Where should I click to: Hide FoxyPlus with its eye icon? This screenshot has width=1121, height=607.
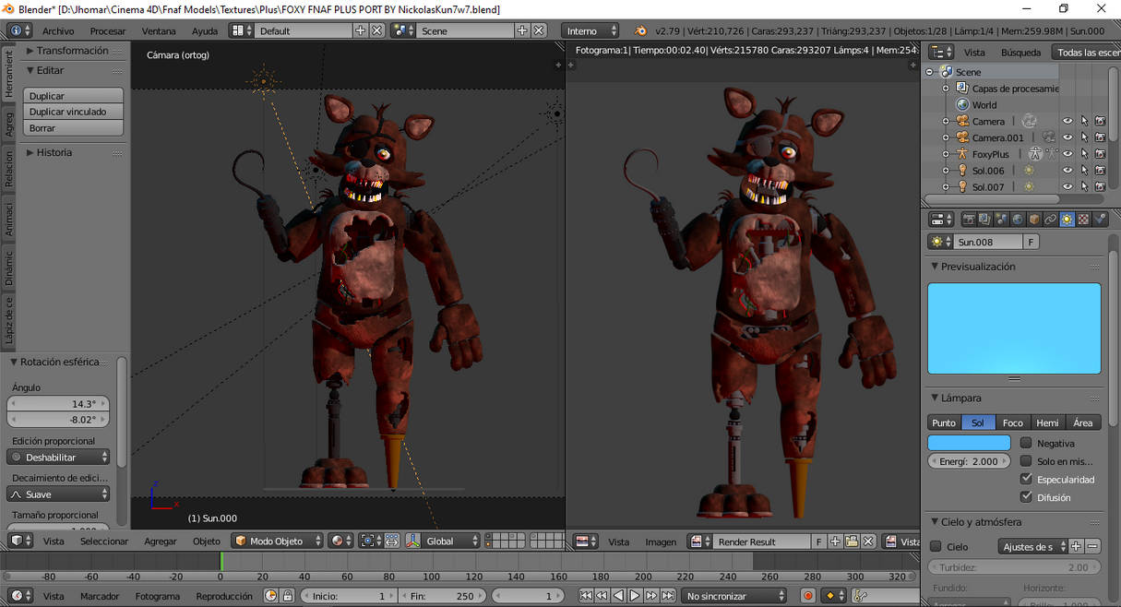pos(1067,154)
